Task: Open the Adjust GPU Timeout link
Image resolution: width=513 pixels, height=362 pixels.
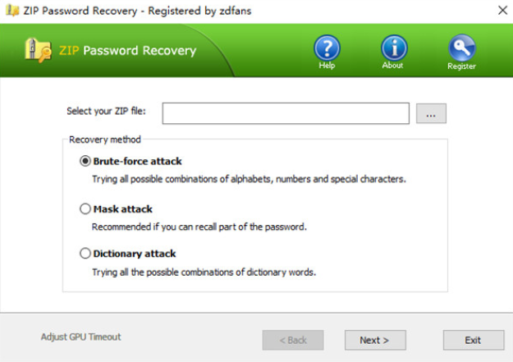Action: click(81, 337)
